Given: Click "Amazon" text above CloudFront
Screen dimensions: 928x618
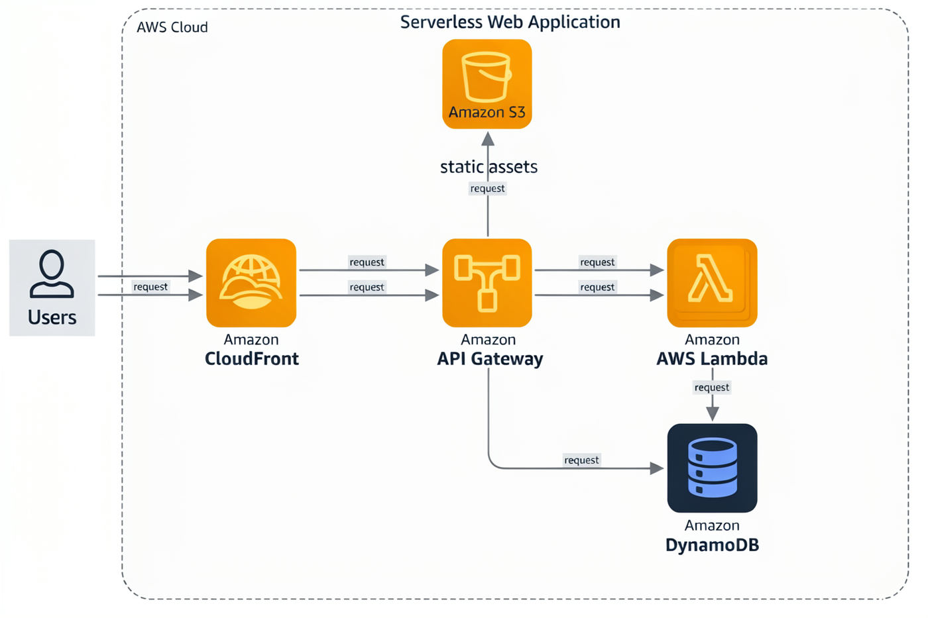Looking at the screenshot, I should coord(251,340).
